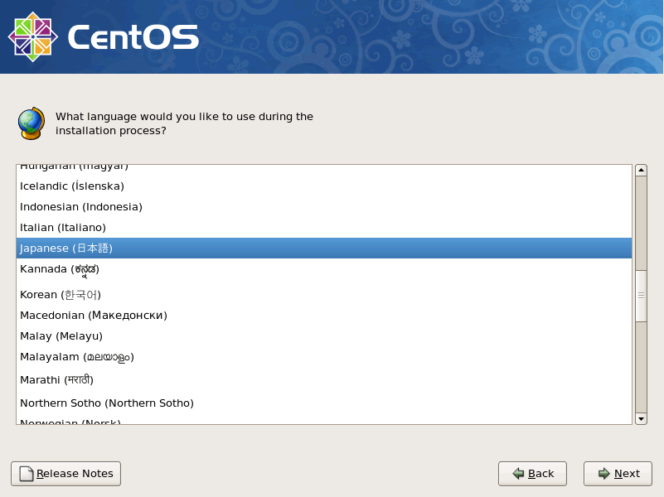Viewport: 664px width, 497px height.
Task: Proceed with the Next button
Action: (x=618, y=474)
